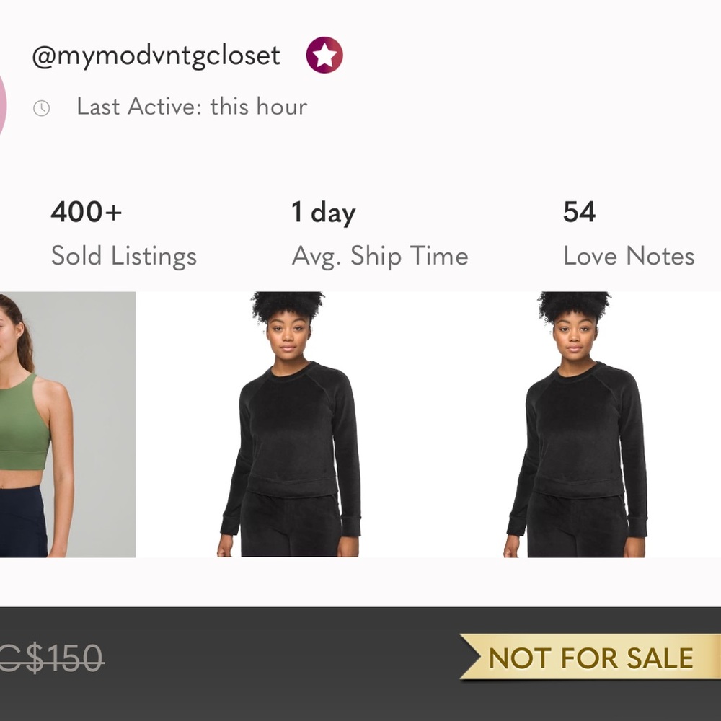
Task: View the Love Notes label
Action: (x=629, y=256)
